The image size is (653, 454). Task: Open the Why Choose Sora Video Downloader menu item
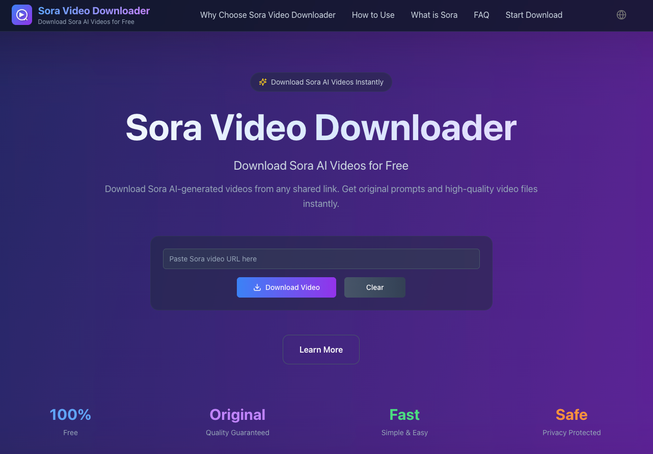[268, 15]
